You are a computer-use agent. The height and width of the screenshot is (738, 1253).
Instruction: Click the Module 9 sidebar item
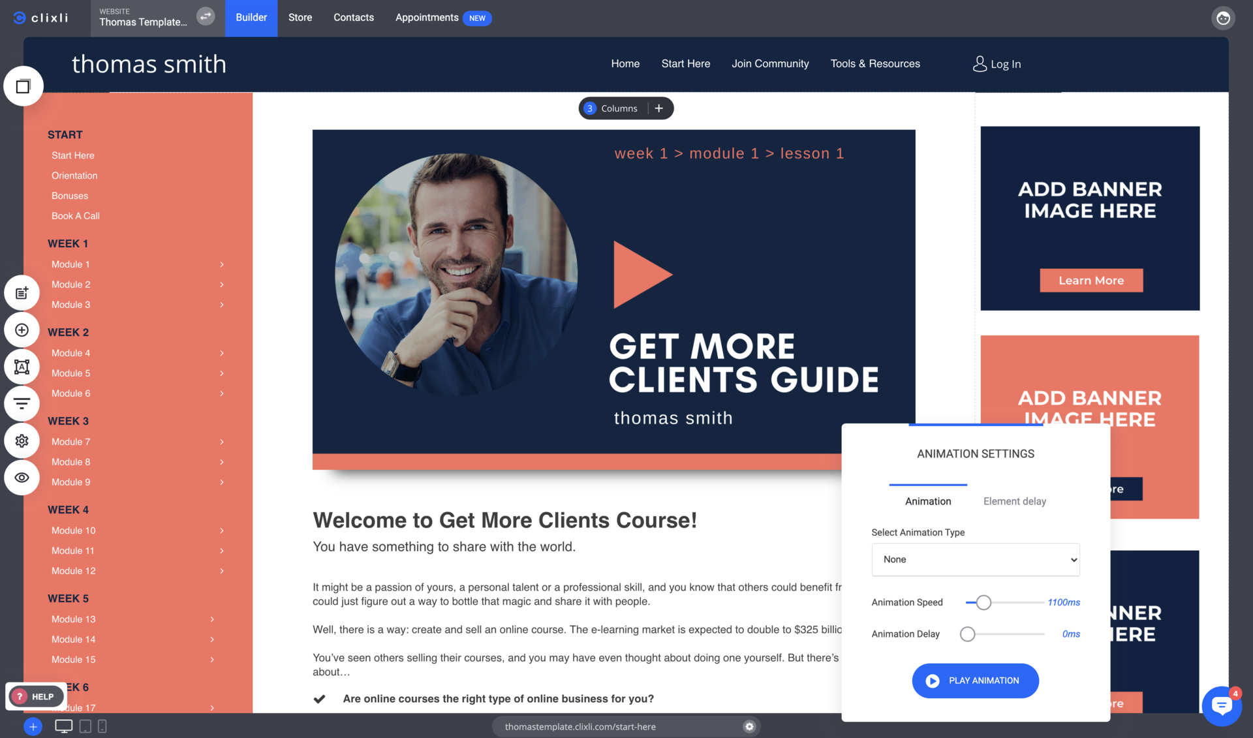(x=71, y=482)
